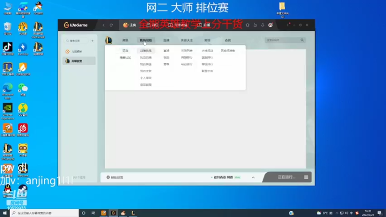Click the 德玛西亚 网通 server selector
386x217 pixels.
tap(225, 177)
